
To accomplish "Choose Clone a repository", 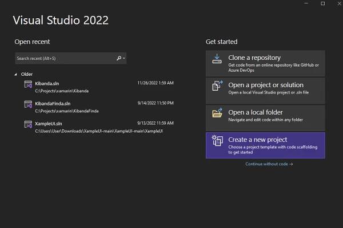I will [x=265, y=63].
